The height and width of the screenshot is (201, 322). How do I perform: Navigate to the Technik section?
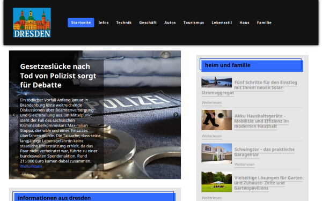coord(124,23)
